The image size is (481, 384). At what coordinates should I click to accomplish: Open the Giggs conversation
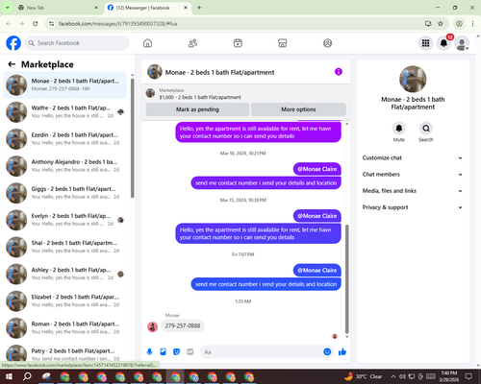(x=64, y=193)
